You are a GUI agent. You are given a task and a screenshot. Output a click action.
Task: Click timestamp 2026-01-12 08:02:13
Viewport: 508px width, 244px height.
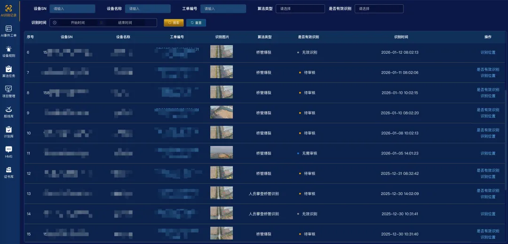coord(400,52)
